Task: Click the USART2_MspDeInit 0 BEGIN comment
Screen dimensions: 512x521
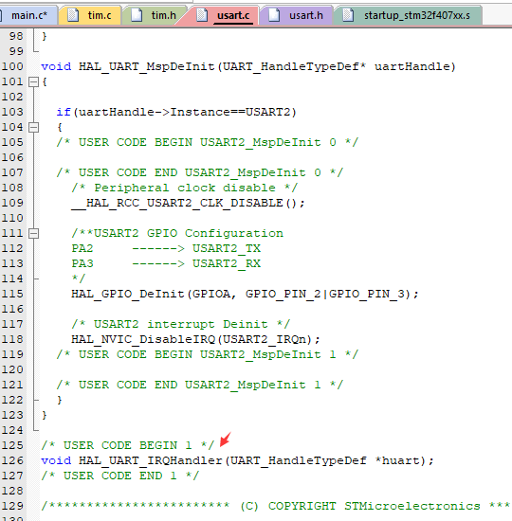Action: coord(208,142)
